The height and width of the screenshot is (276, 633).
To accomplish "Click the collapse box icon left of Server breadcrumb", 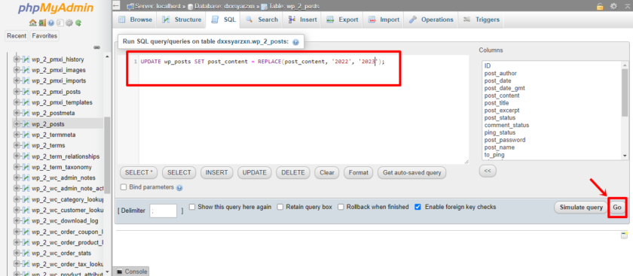I will pyautogui.click(x=116, y=6).
